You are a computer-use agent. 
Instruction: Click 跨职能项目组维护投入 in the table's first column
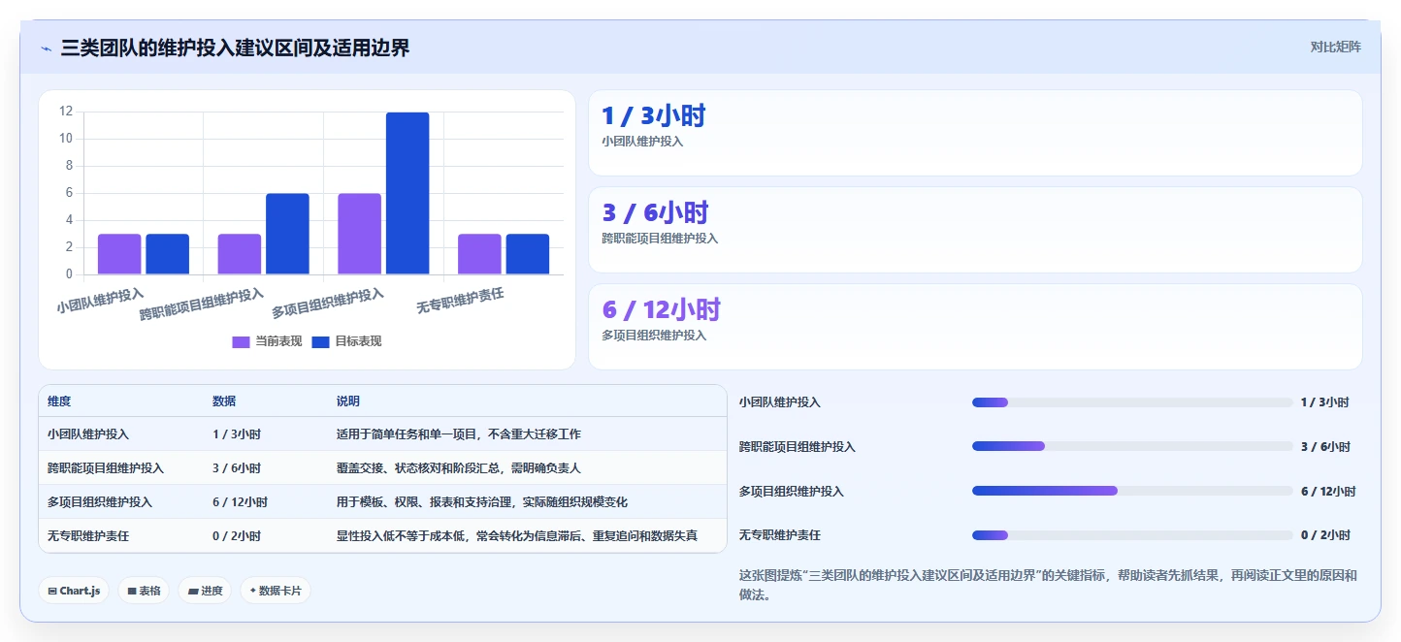pos(106,467)
